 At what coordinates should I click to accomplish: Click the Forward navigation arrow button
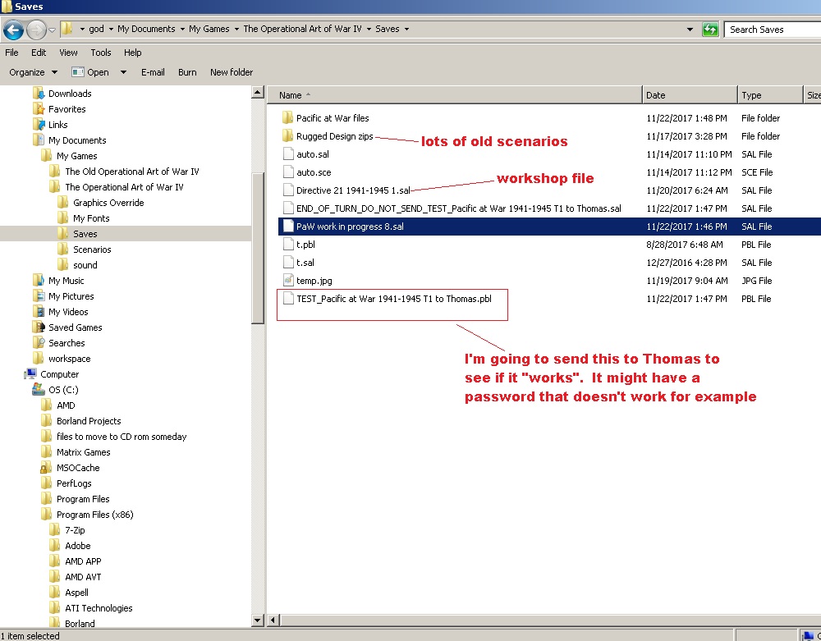(36, 30)
